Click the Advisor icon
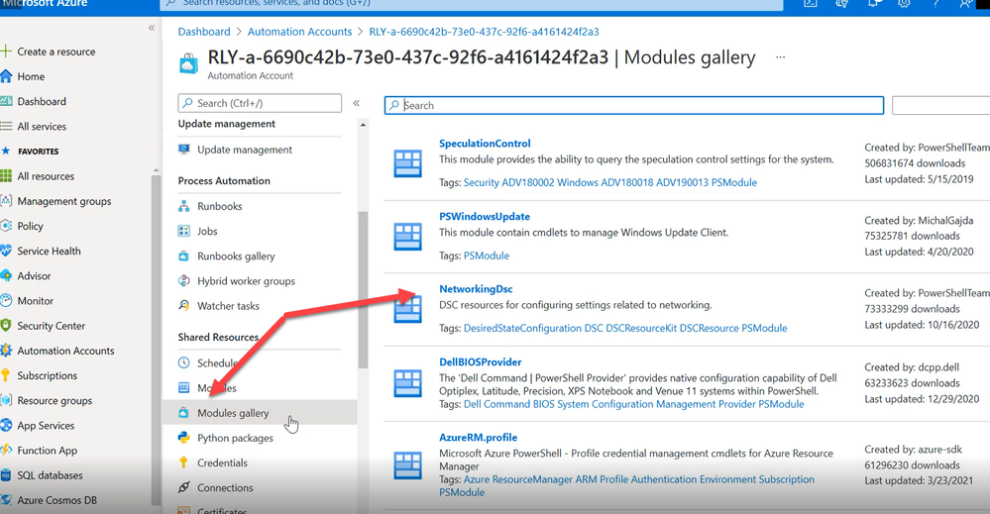This screenshot has width=990, height=514. [x=6, y=275]
